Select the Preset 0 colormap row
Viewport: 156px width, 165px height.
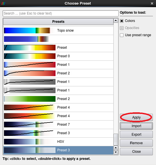pyautogui.click(x=58, y=56)
